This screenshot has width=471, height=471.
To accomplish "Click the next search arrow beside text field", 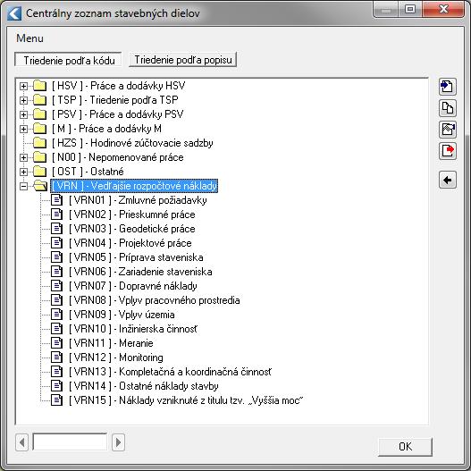I will point(118,442).
